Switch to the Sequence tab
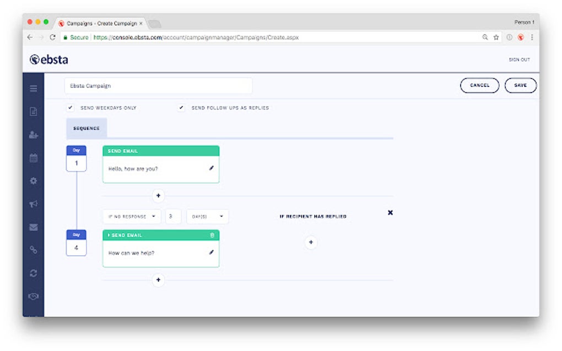The width and height of the screenshot is (562, 351). click(86, 128)
